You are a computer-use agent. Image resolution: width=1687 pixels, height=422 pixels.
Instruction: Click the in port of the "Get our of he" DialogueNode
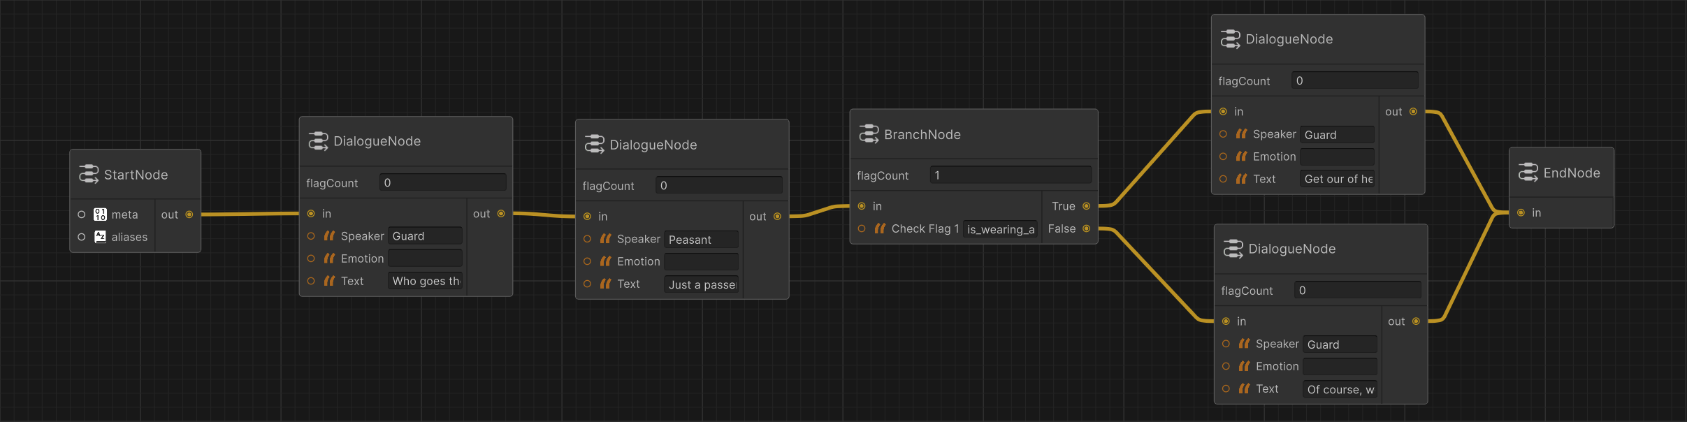click(x=1223, y=112)
